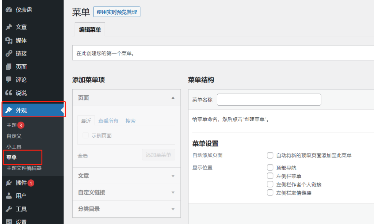
Task: Open 小工具 in the 外观 submenu
Action: click(x=14, y=147)
